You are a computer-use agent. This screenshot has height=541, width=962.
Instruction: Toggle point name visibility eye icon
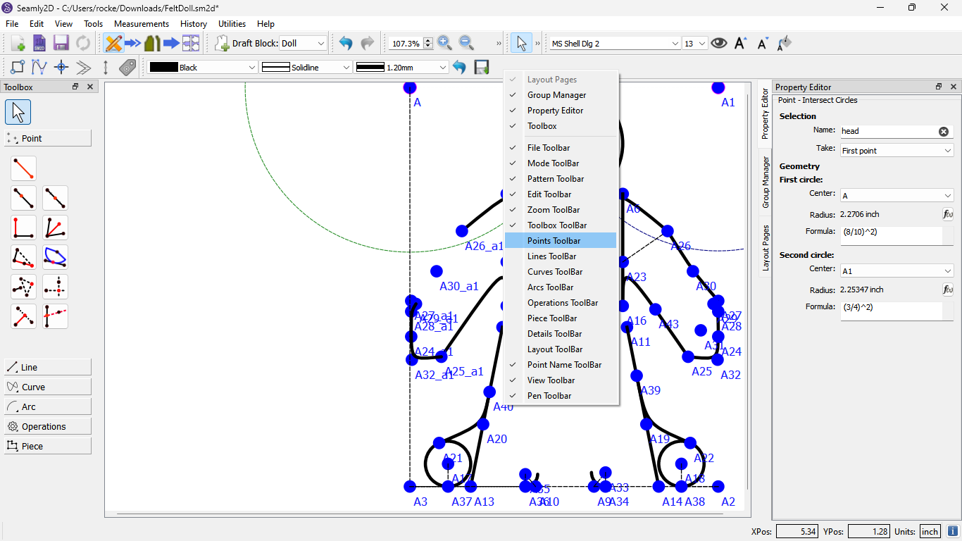(x=718, y=43)
